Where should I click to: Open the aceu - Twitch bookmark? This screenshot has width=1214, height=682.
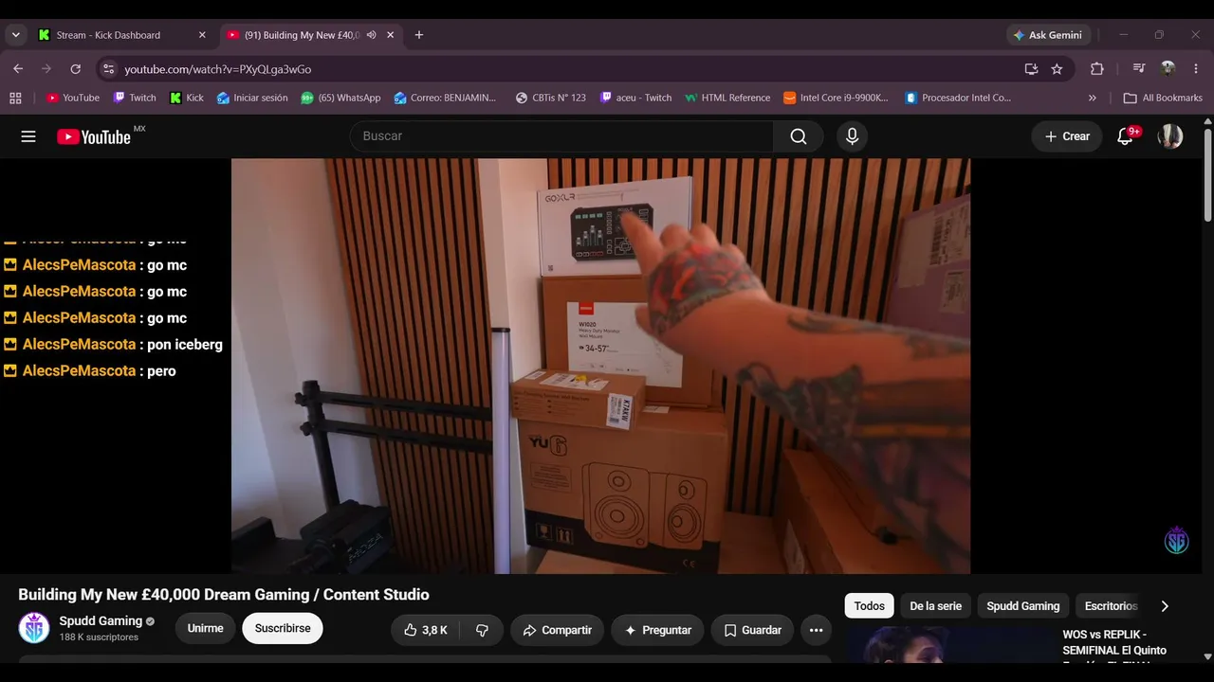pyautogui.click(x=635, y=98)
